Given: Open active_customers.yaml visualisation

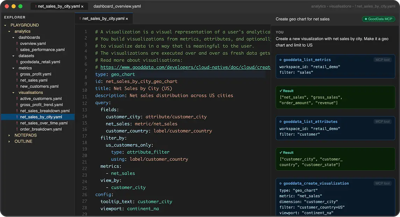Looking at the screenshot, I should pyautogui.click(x=41, y=99).
